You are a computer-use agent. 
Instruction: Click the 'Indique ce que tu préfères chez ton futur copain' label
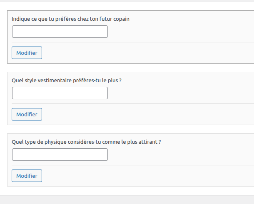pyautogui.click(x=73, y=19)
